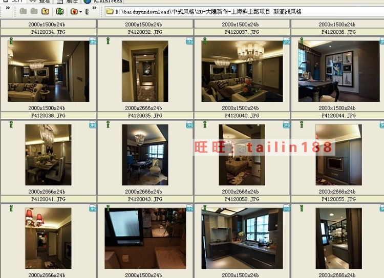This screenshot has height=278, width=384.
Task: Switch to the 属性 tab
Action: click(x=67, y=1)
